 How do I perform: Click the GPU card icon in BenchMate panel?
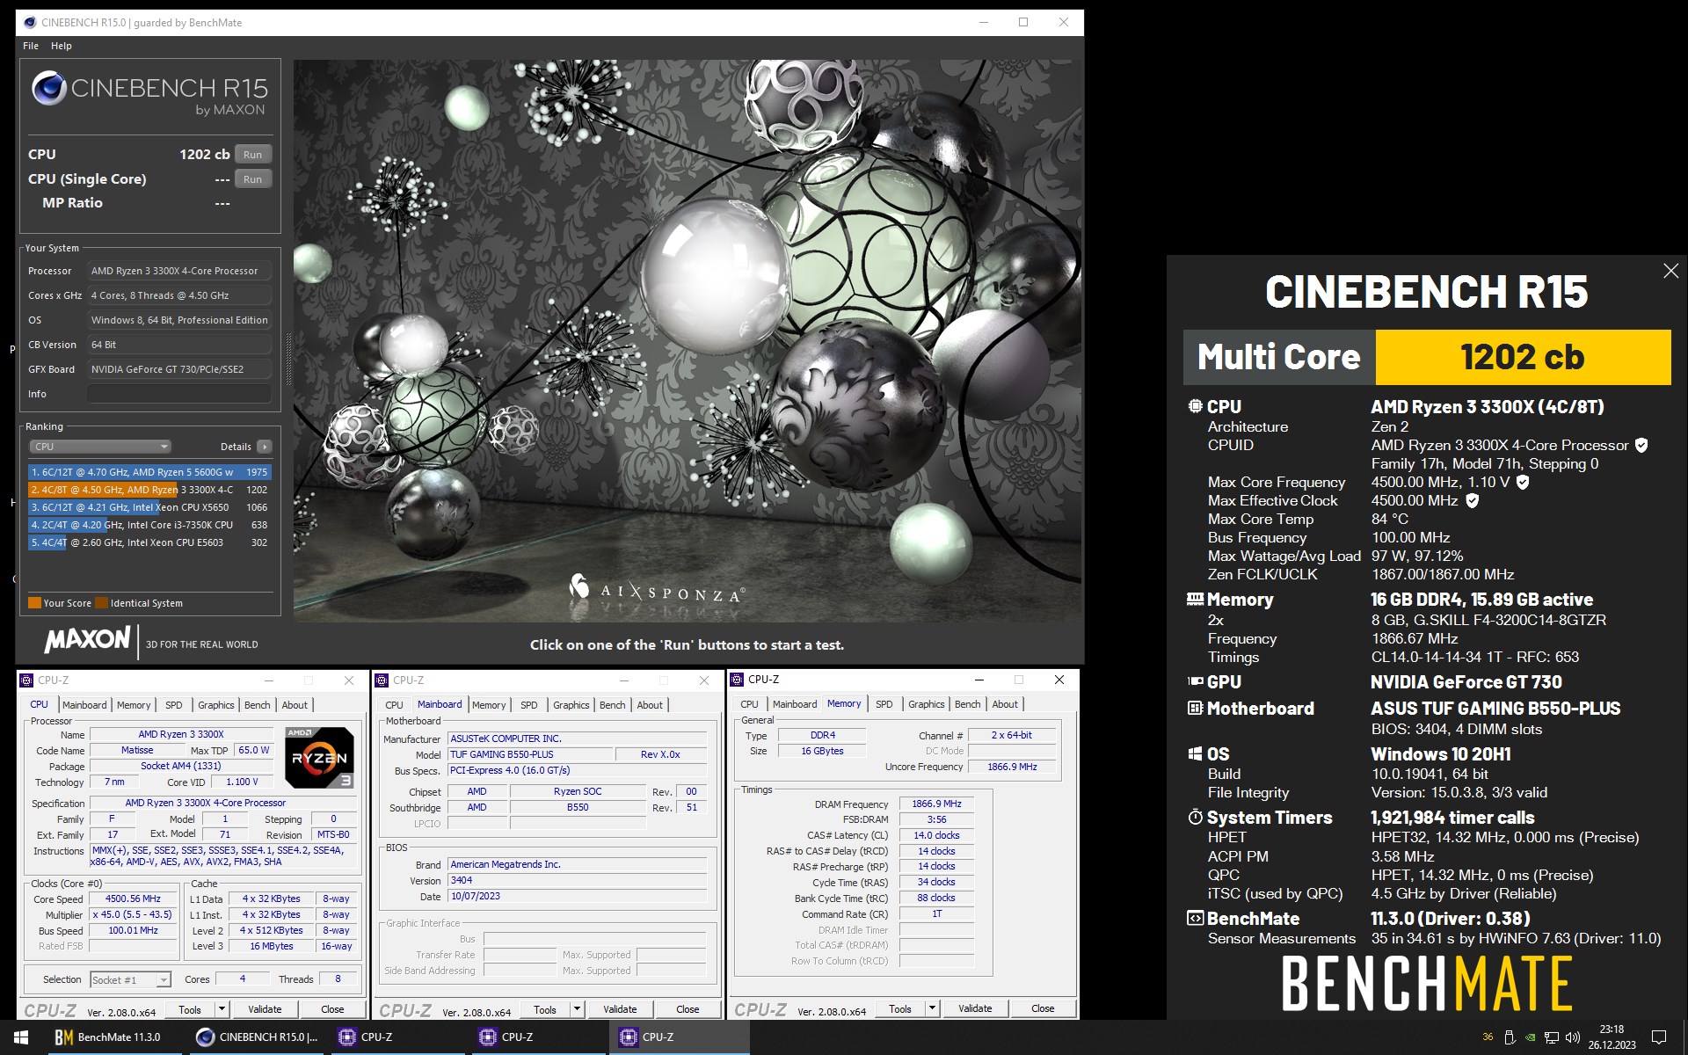[x=1195, y=681]
